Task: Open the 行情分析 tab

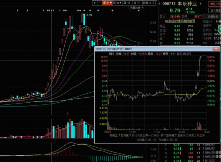Action: click(x=212, y=16)
